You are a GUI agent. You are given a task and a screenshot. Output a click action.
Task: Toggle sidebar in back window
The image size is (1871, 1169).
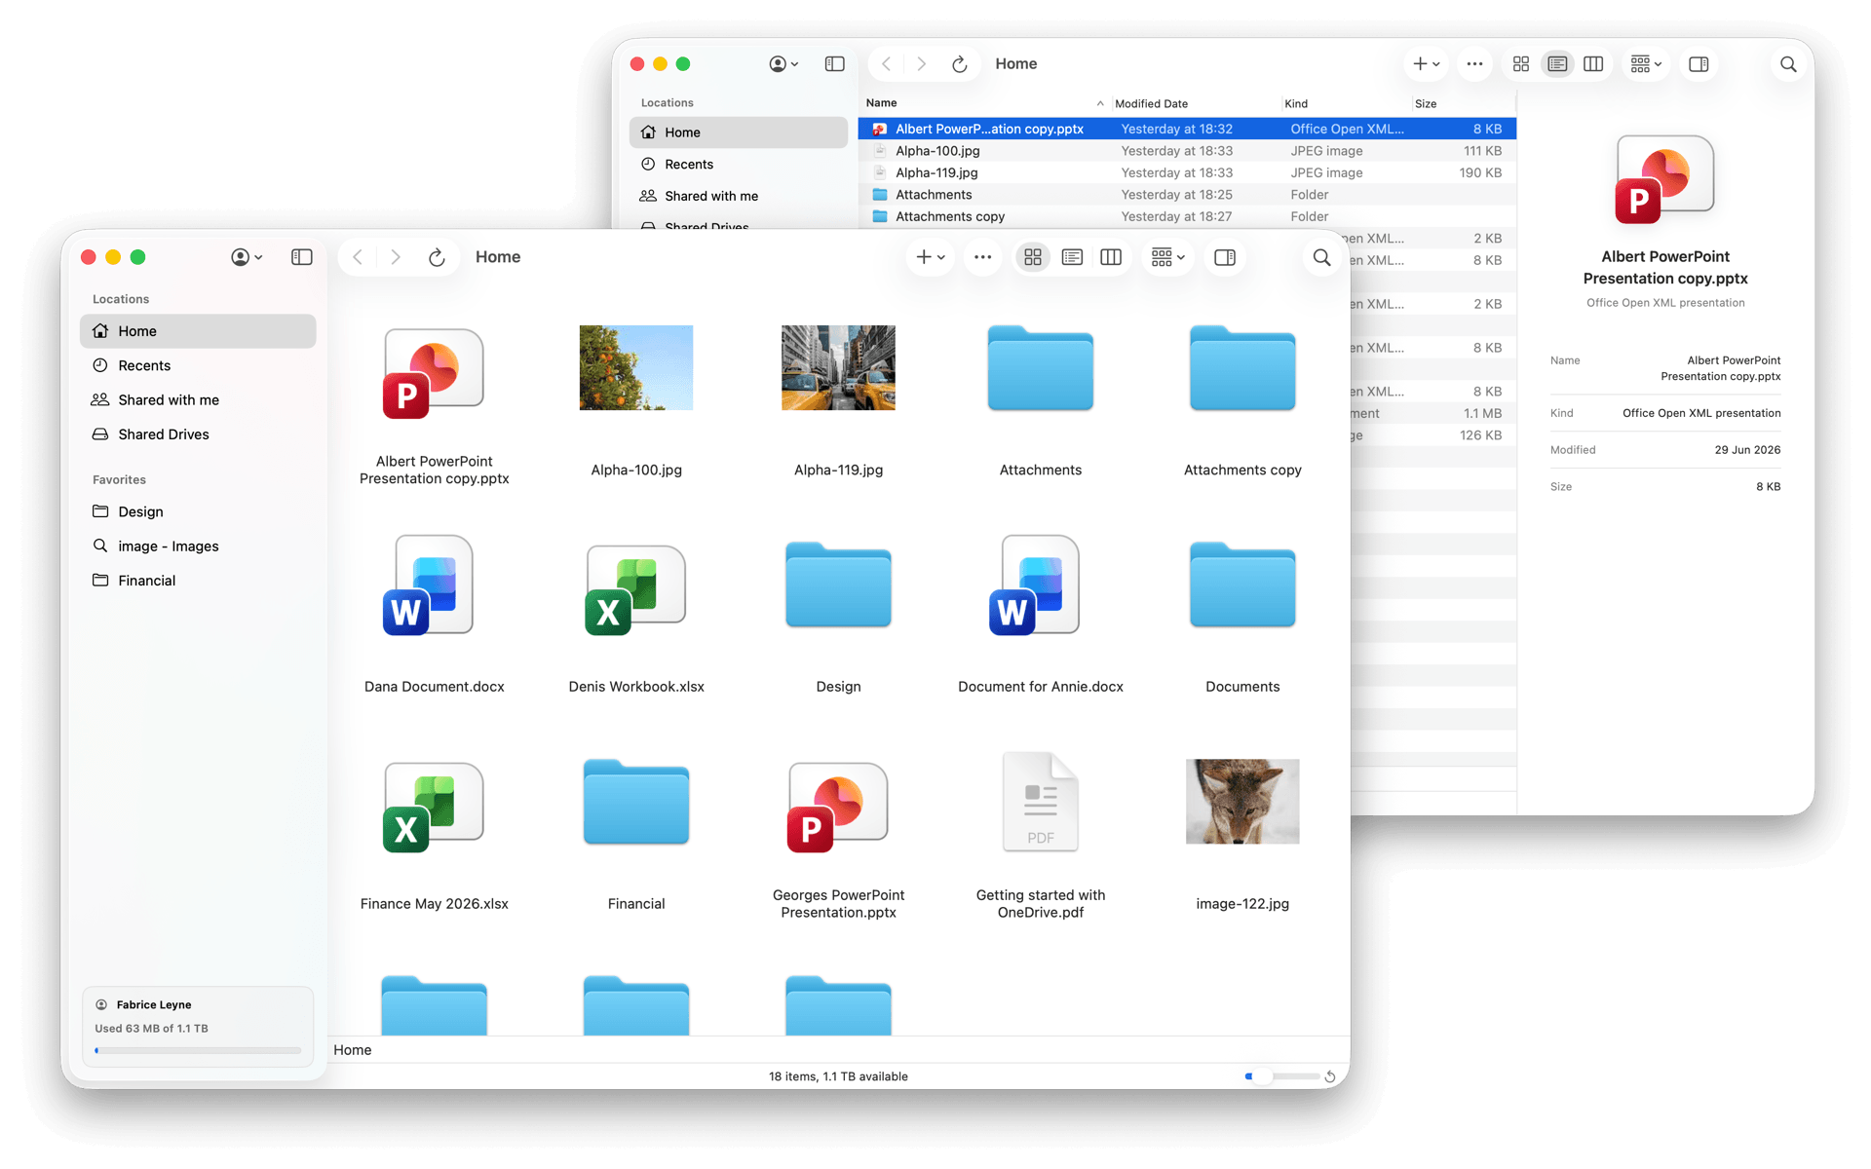tap(835, 64)
